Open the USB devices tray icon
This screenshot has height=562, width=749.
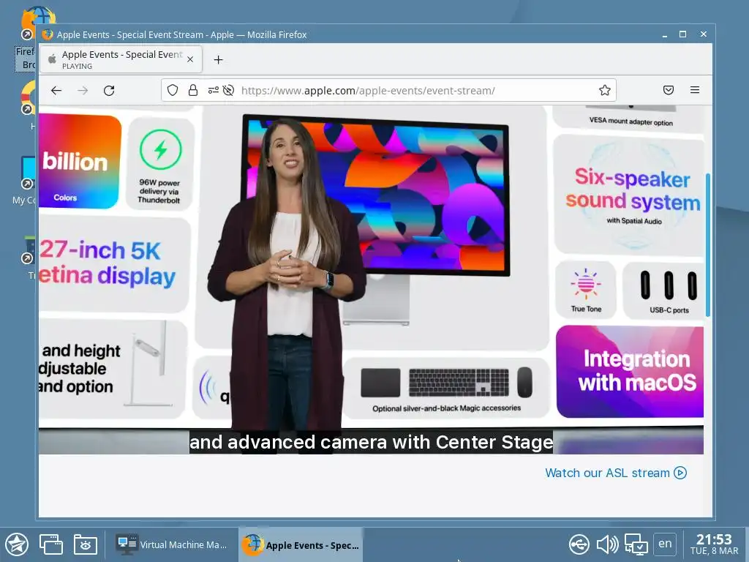pos(579,544)
